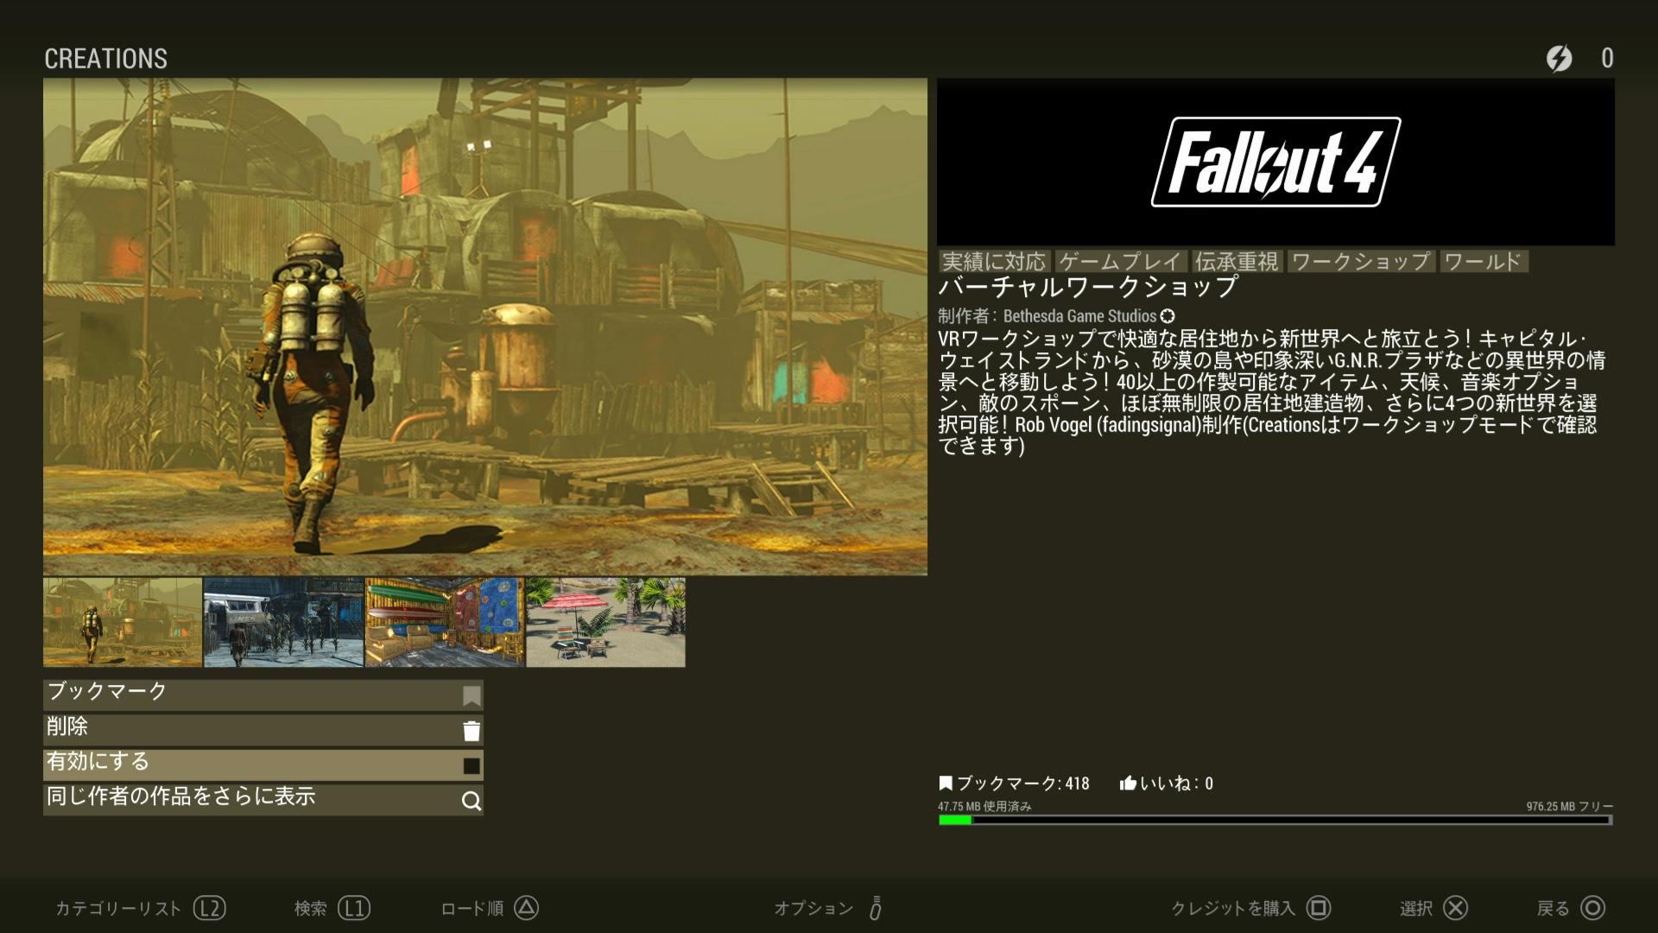Viewport: 1658px width, 933px height.
Task: Click the storage usage progress bar
Action: pos(1275,820)
